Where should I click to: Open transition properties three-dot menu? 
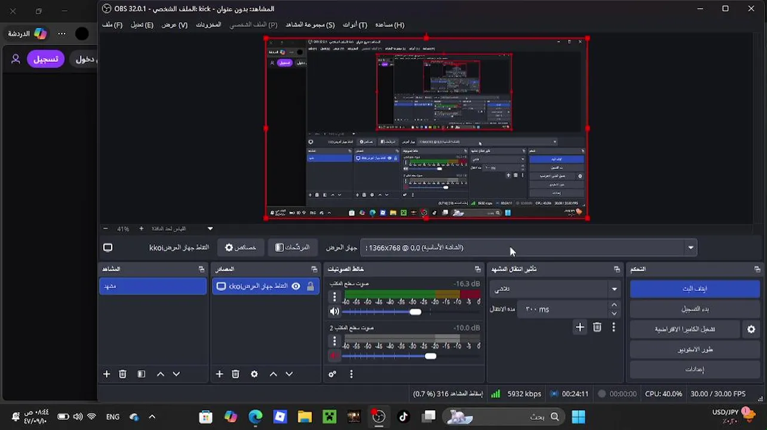click(x=613, y=327)
